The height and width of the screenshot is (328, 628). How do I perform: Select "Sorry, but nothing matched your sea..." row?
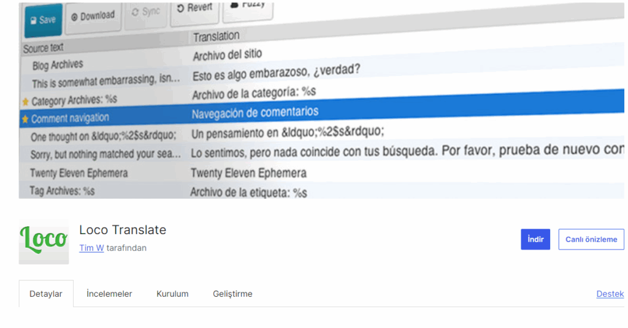105,154
